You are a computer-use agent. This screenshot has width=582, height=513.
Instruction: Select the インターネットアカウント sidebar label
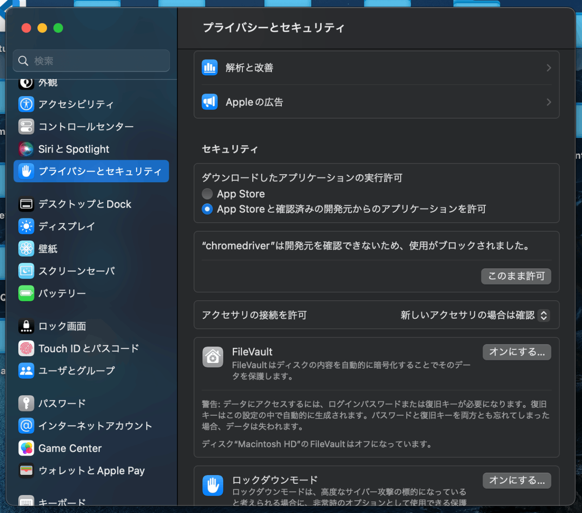tap(95, 426)
